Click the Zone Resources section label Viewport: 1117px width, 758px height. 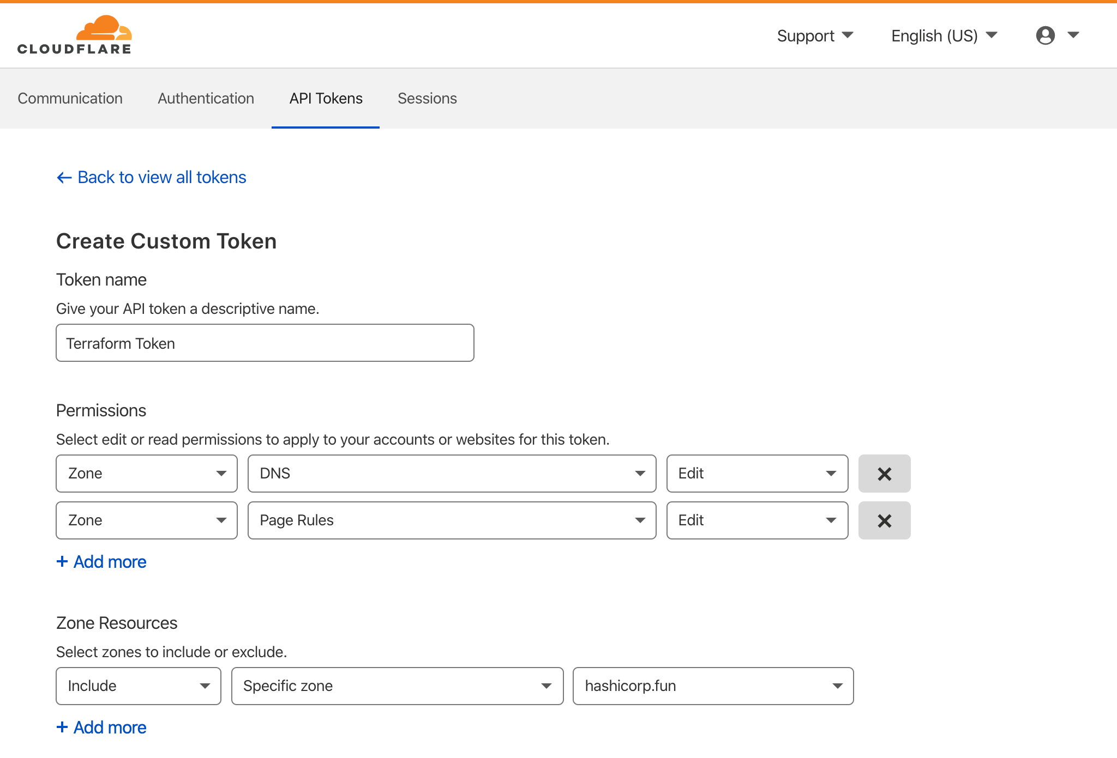tap(117, 623)
